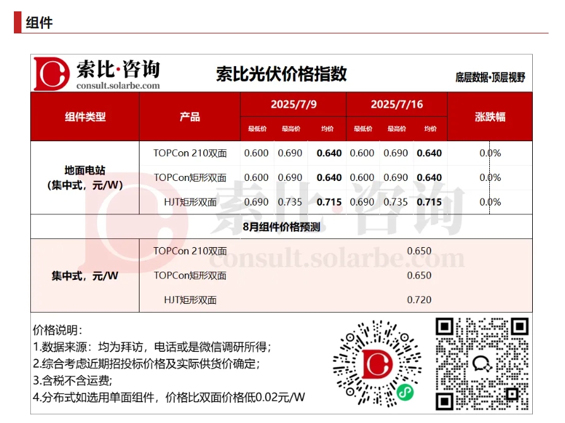Click 7/16 lowest 0.600 for TOPCon矩形双面
Image resolution: width=565 pixels, height=423 pixels.
pos(362,178)
